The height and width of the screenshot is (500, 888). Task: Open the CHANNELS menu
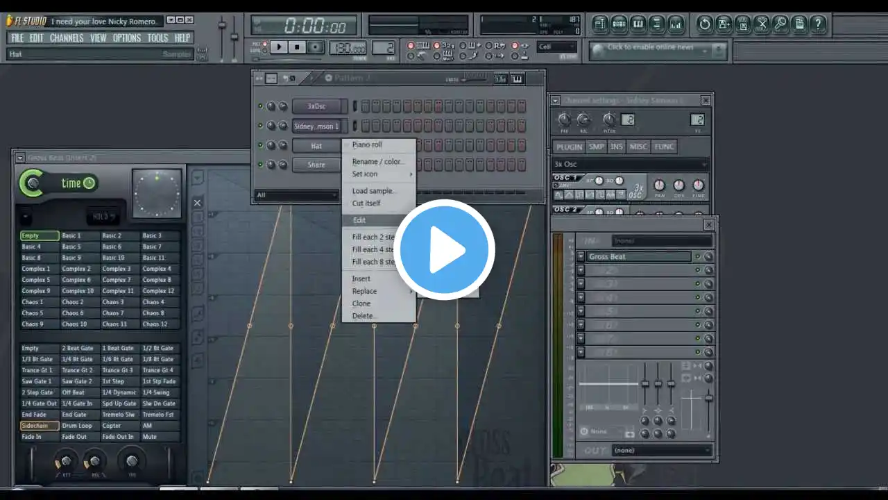coord(67,38)
